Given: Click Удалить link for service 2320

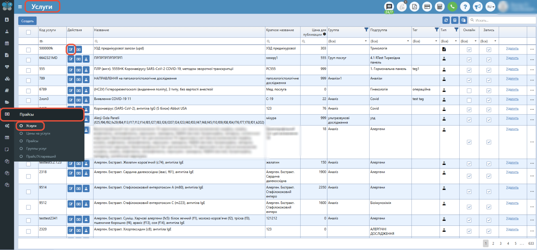Looking at the screenshot, I should 512,229.
